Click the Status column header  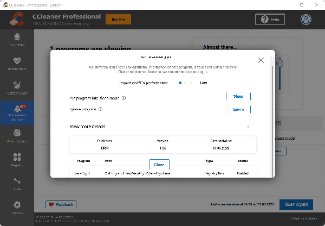(x=243, y=161)
